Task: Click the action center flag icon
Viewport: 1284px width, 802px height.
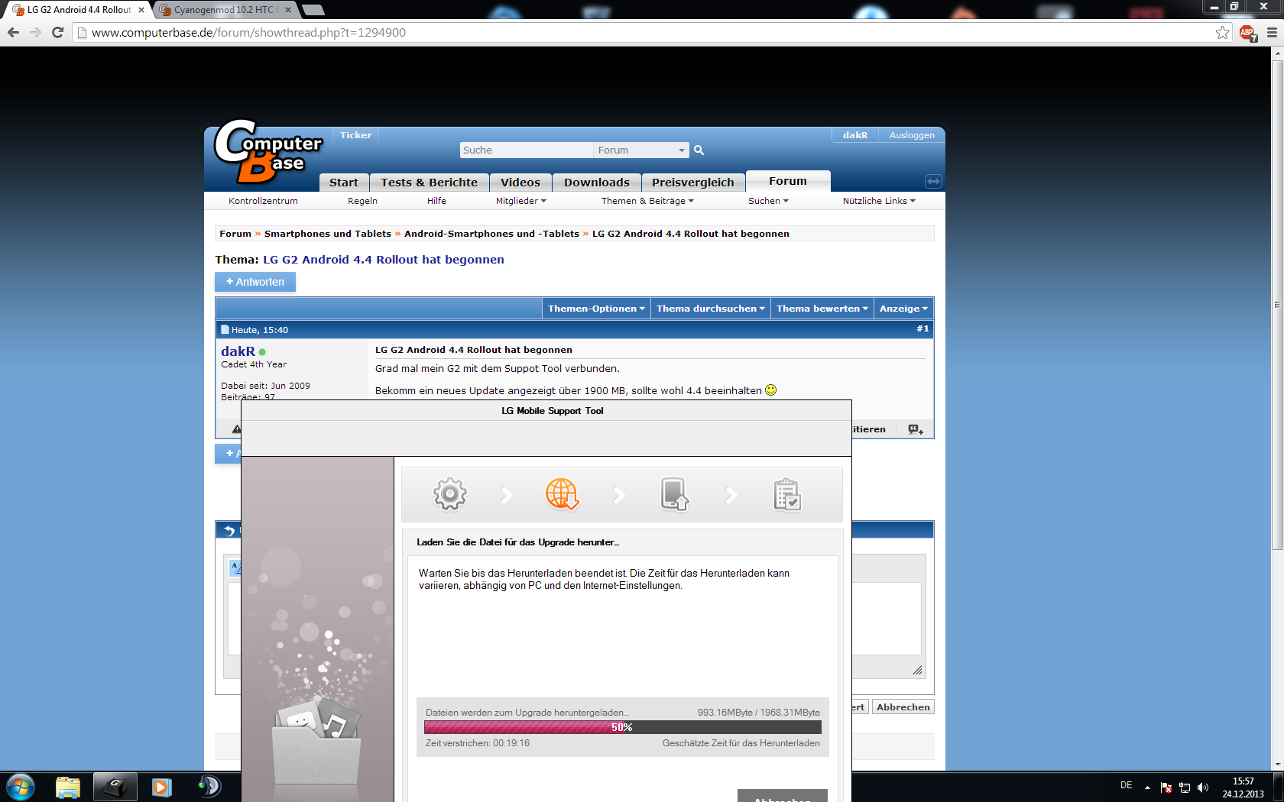Action: pos(1166,787)
